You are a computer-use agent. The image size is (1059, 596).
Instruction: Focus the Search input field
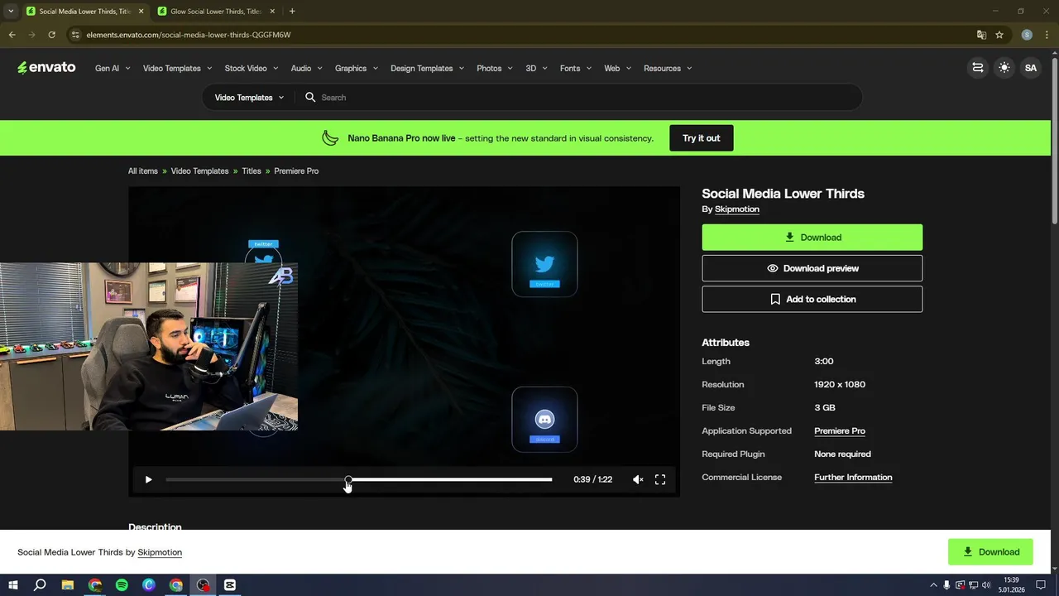pyautogui.click(x=579, y=97)
